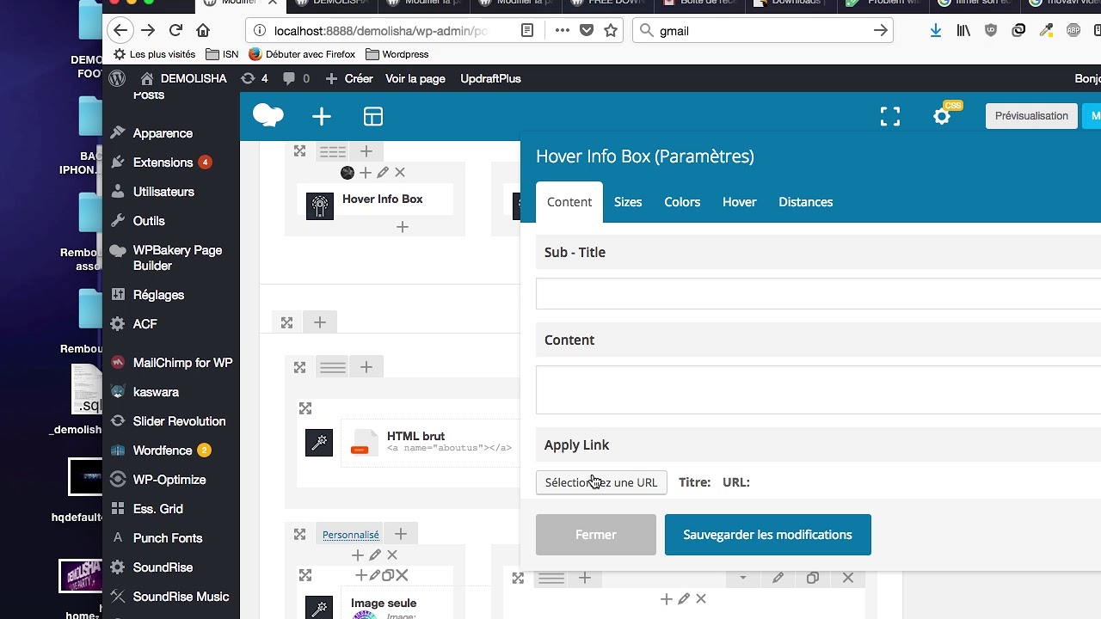Click the Prévisualisation button
1101x619 pixels.
(x=1031, y=116)
